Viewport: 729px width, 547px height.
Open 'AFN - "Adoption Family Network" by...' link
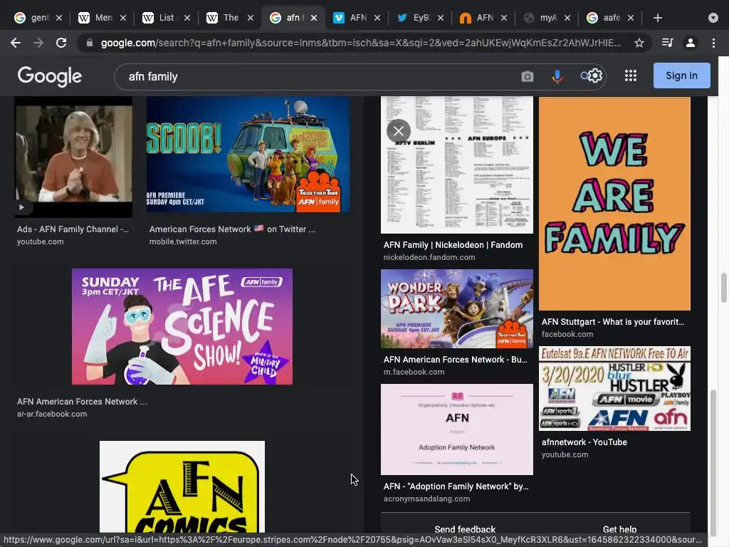456,486
